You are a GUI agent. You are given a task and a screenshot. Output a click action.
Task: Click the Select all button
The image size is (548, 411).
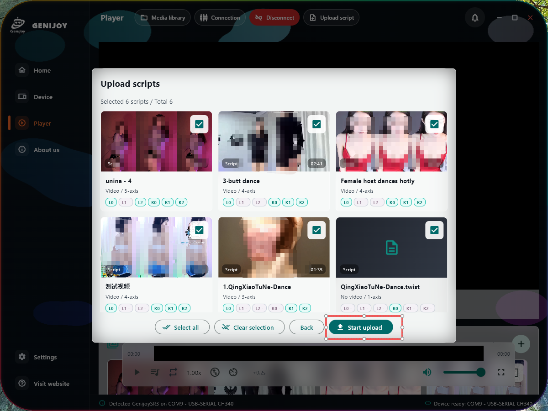coord(182,327)
